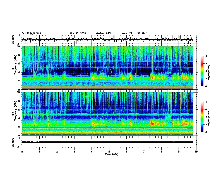The height and width of the screenshot is (170, 221).
Task: Click the "Time (min)" x-axis label
Action: point(112,154)
